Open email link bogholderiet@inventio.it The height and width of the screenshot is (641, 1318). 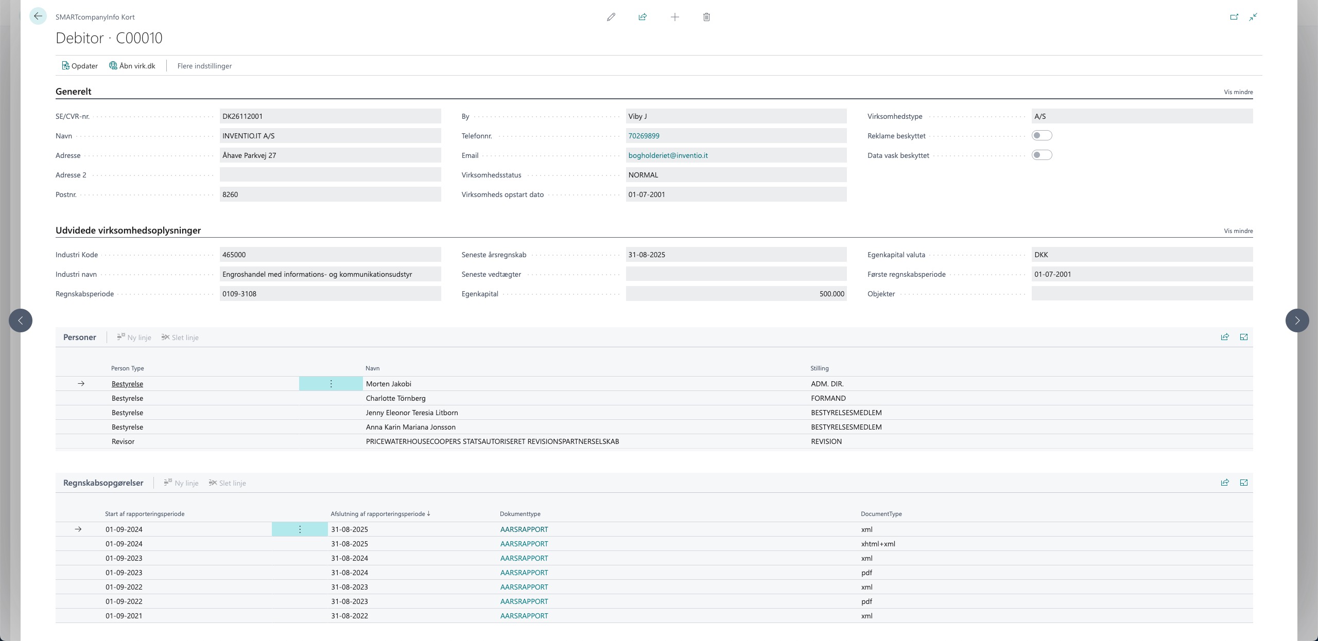pos(668,155)
